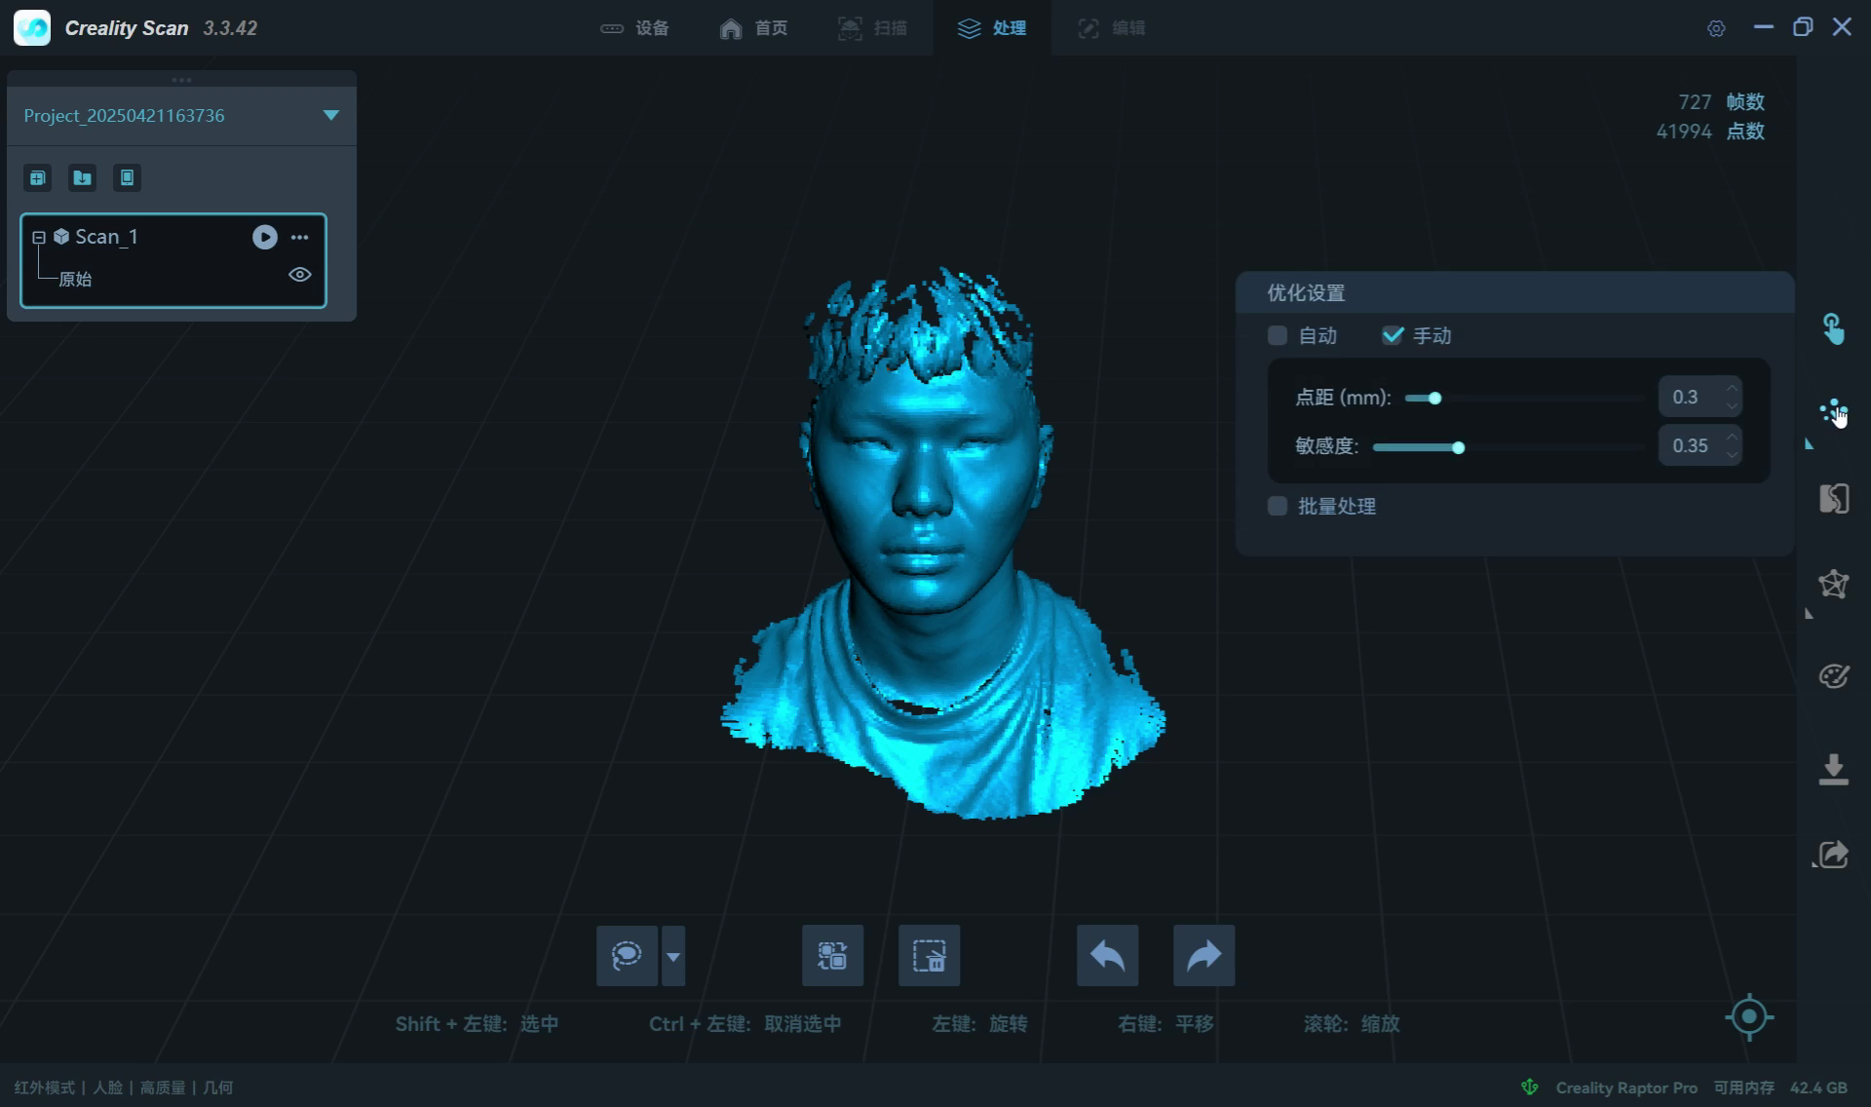1871x1107 pixels.
Task: Hide the 原始 scan with eye icon
Action: [x=300, y=275]
